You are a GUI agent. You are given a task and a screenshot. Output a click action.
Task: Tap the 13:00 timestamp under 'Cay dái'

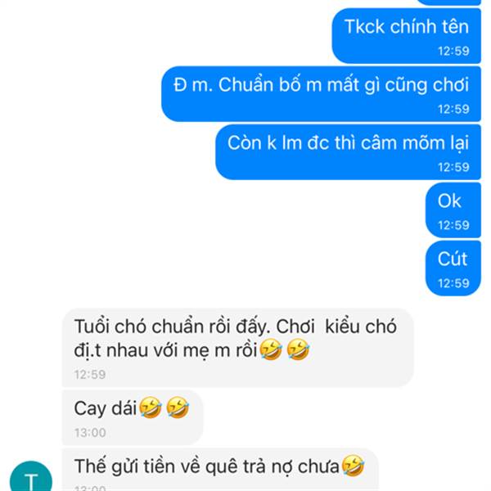click(x=90, y=433)
